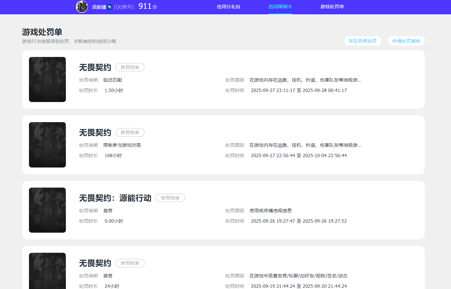Click the 禁言 text on the 源能行动 card
The image size is (451, 289).
click(x=108, y=210)
